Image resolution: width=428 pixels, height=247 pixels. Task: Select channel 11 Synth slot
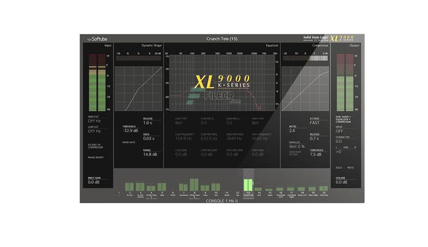227,194
